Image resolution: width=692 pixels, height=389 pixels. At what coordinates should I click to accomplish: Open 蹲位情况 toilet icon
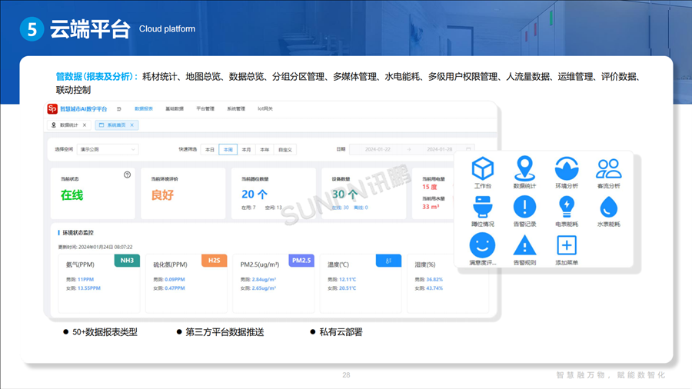(x=482, y=207)
